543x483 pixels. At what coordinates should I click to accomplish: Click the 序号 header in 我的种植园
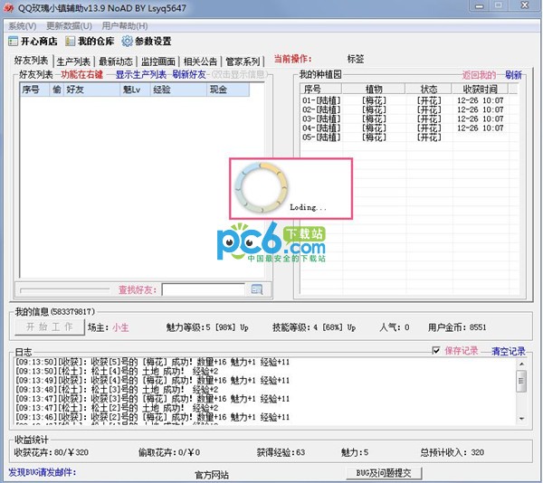coord(321,89)
